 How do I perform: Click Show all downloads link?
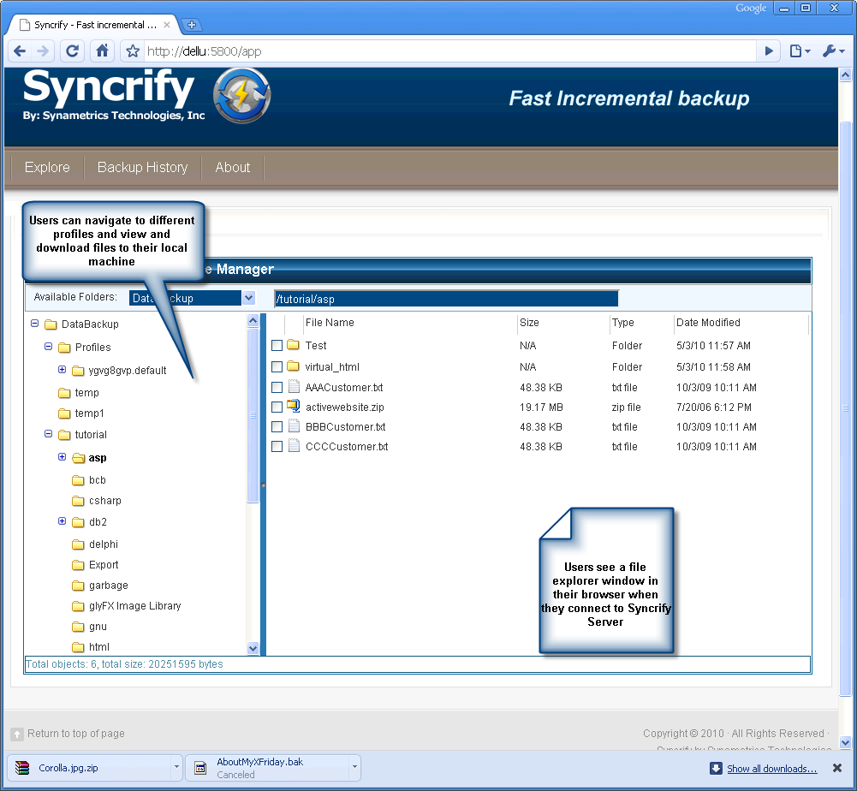coord(771,769)
